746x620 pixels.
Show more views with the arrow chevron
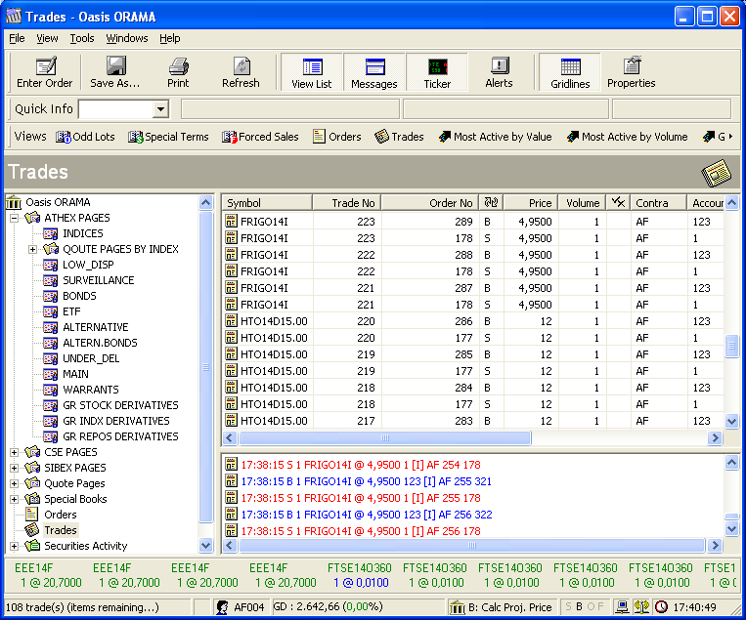click(x=730, y=137)
